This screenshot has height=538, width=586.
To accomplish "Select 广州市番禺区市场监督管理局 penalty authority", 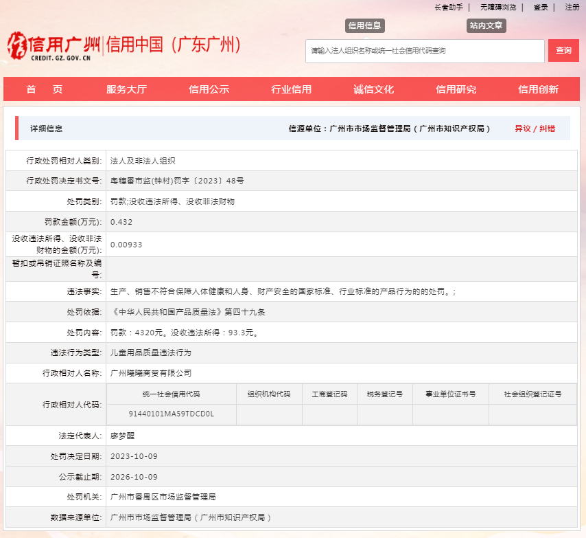I will point(163,497).
